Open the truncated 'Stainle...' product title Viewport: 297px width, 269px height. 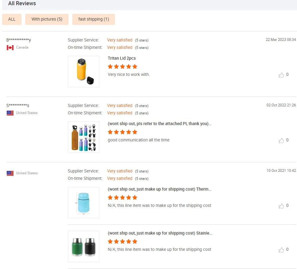coord(160,233)
